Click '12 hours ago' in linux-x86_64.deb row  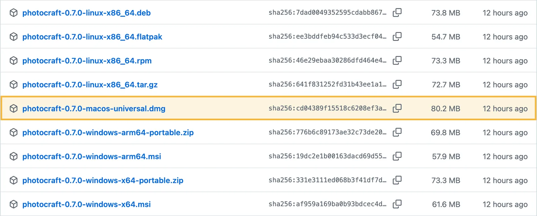(505, 13)
